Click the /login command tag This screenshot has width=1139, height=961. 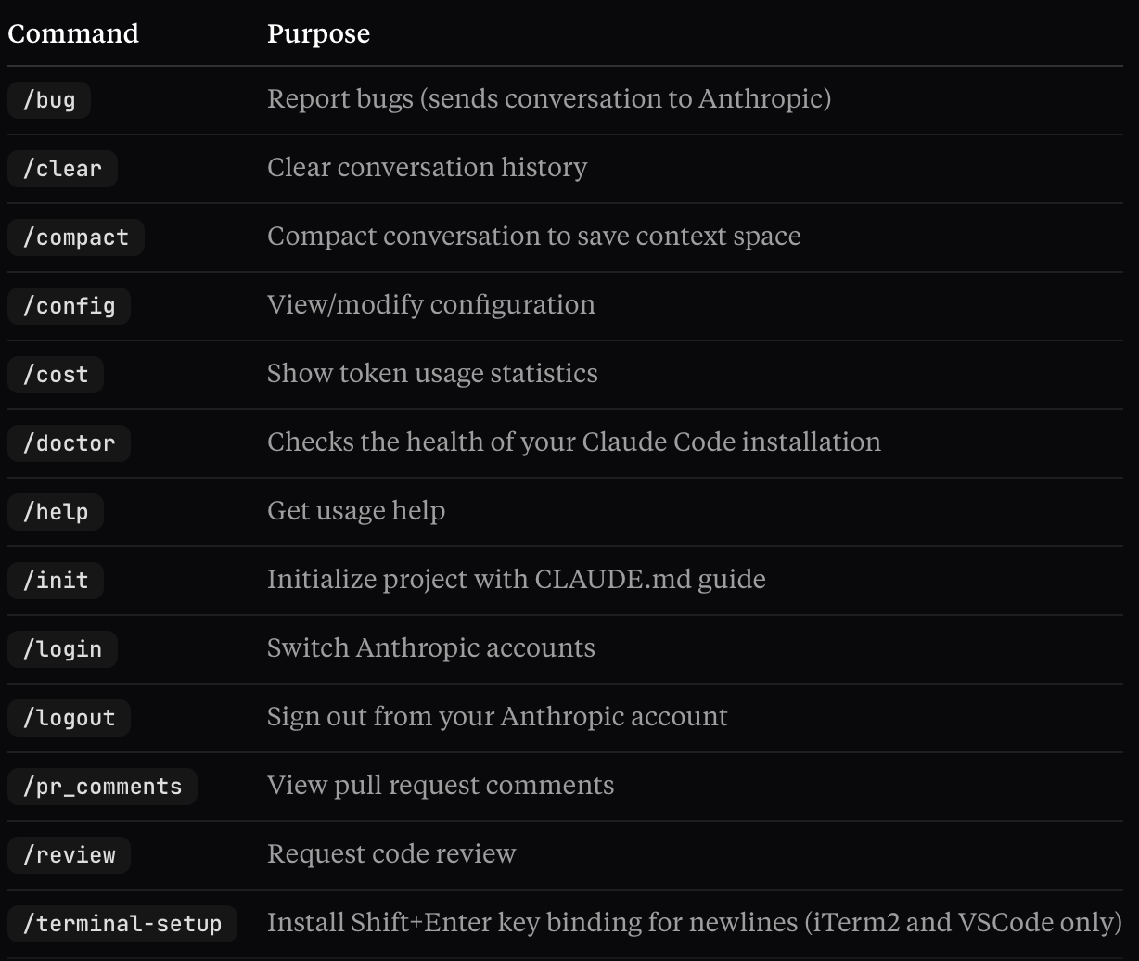tap(62, 648)
